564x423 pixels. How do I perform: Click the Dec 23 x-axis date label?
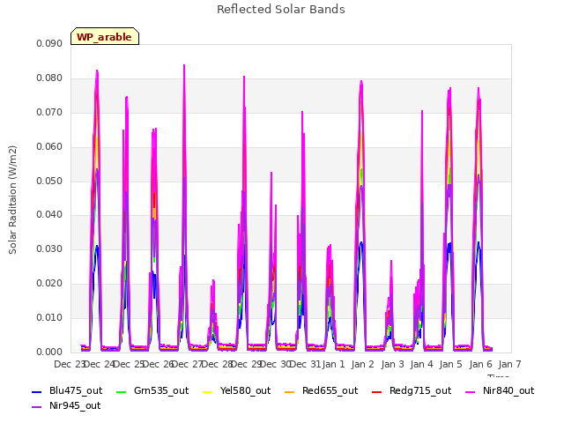click(x=69, y=364)
